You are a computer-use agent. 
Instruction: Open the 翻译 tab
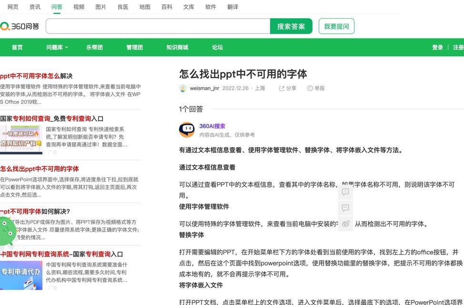(x=232, y=7)
